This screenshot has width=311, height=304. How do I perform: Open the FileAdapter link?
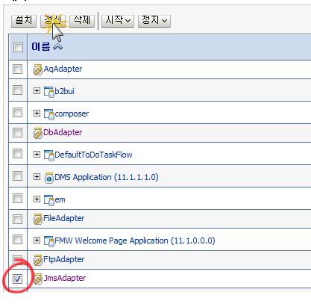(64, 218)
